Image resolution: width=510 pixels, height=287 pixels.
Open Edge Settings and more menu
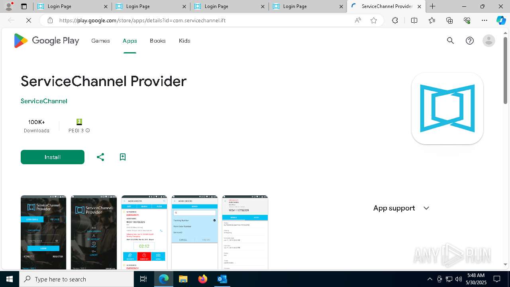(x=484, y=20)
